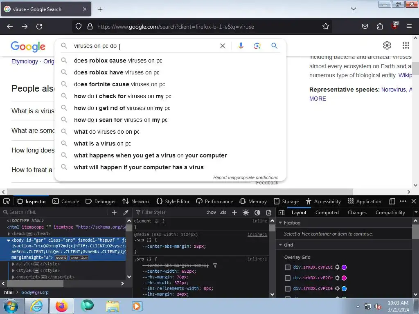This screenshot has width=419, height=314.
Task: Open the sidebar tabs overflow dropdown
Action: (416, 213)
